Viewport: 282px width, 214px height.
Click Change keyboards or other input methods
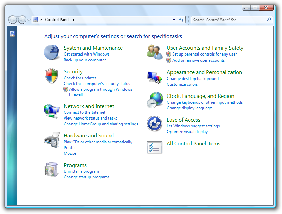[205, 102]
